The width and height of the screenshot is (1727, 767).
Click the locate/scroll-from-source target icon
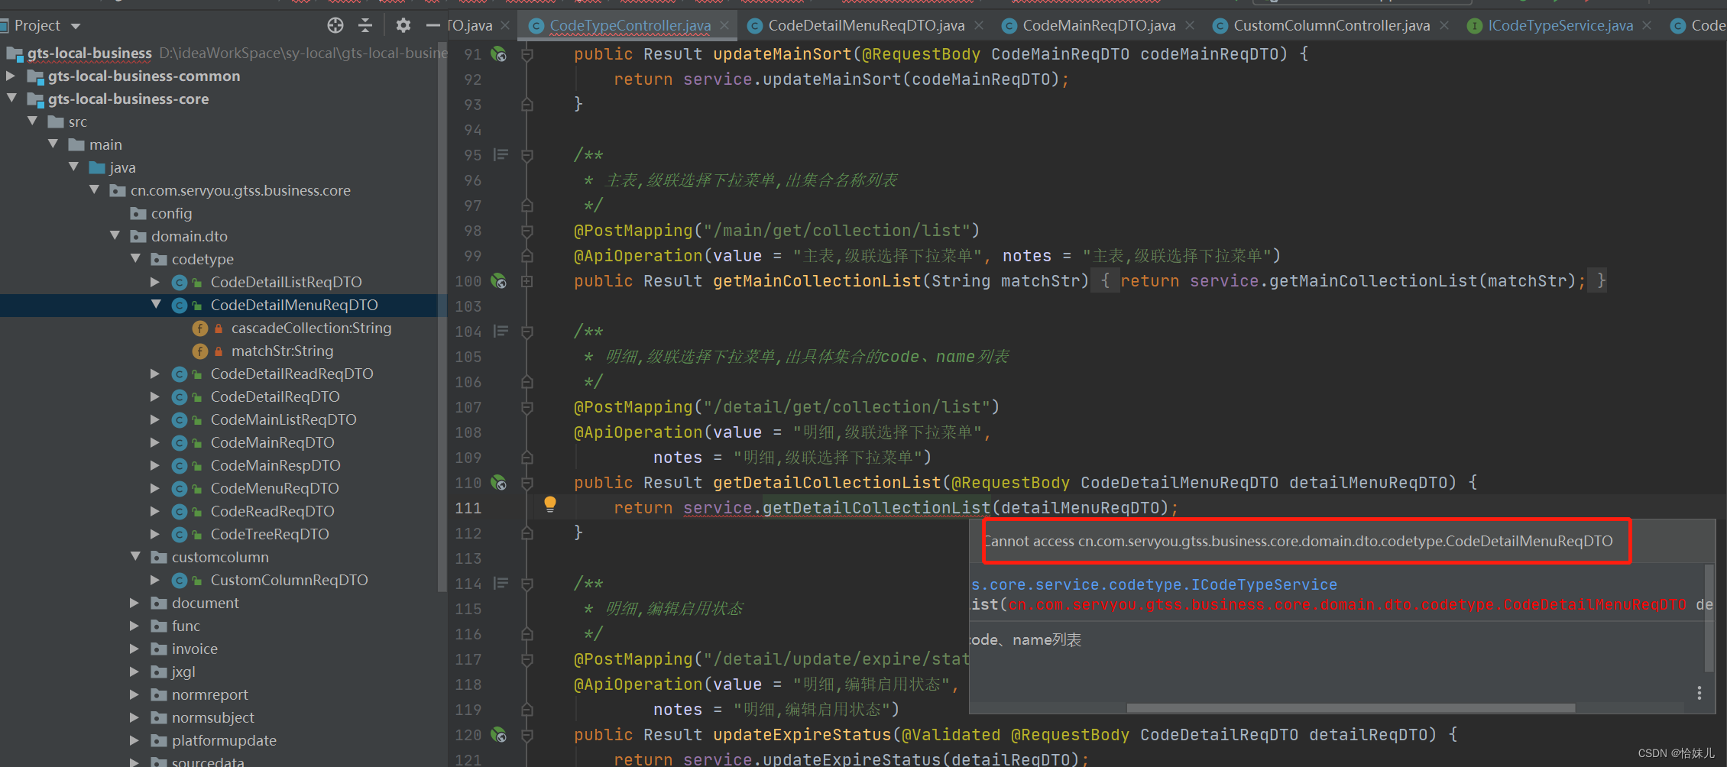(335, 25)
